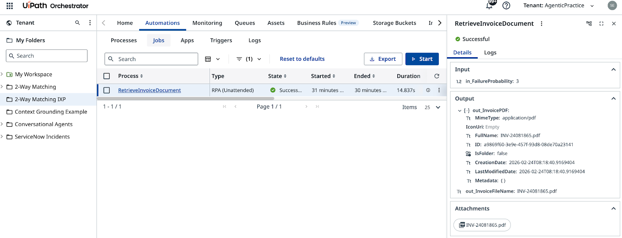Collapse the Attachments section
The image size is (622, 238).
[613, 209]
